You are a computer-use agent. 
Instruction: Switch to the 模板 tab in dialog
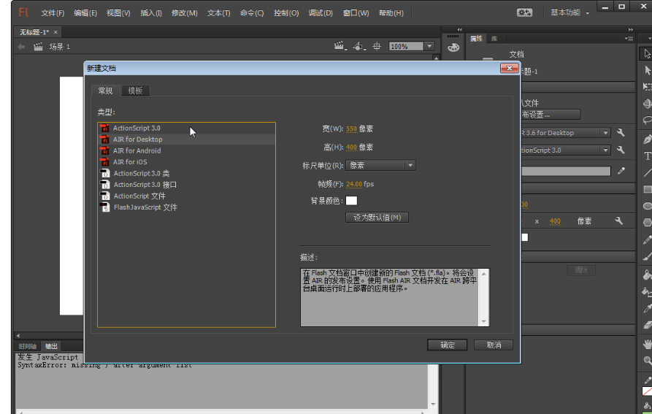coord(135,91)
